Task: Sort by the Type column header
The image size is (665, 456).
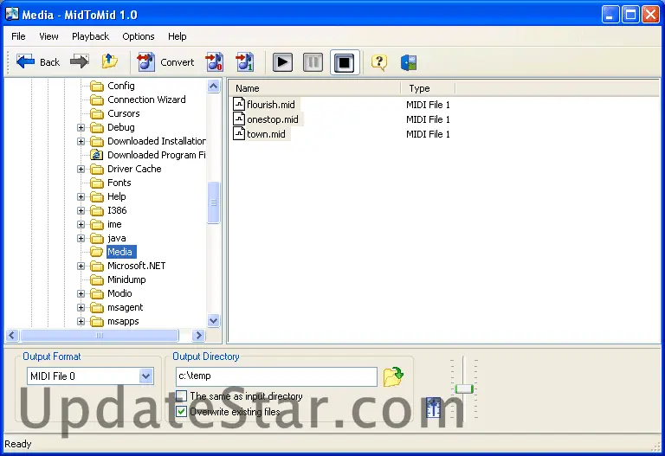Action: tap(428, 88)
